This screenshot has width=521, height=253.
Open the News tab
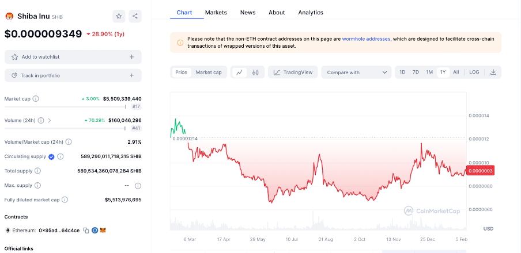tap(248, 13)
